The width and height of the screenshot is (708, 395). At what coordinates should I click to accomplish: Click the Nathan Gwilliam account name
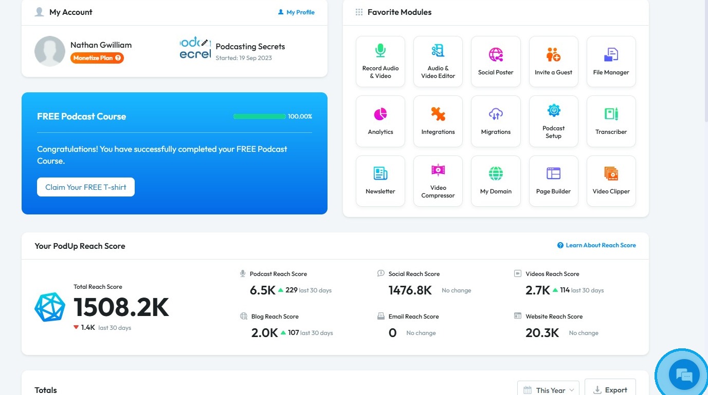(101, 45)
